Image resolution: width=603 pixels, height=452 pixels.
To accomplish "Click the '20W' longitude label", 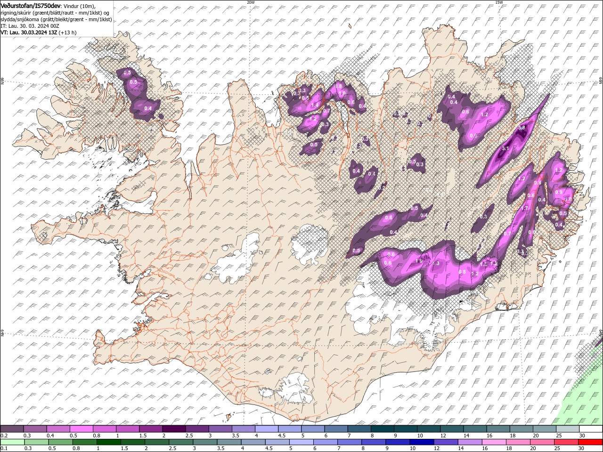I will tap(251, 2).
